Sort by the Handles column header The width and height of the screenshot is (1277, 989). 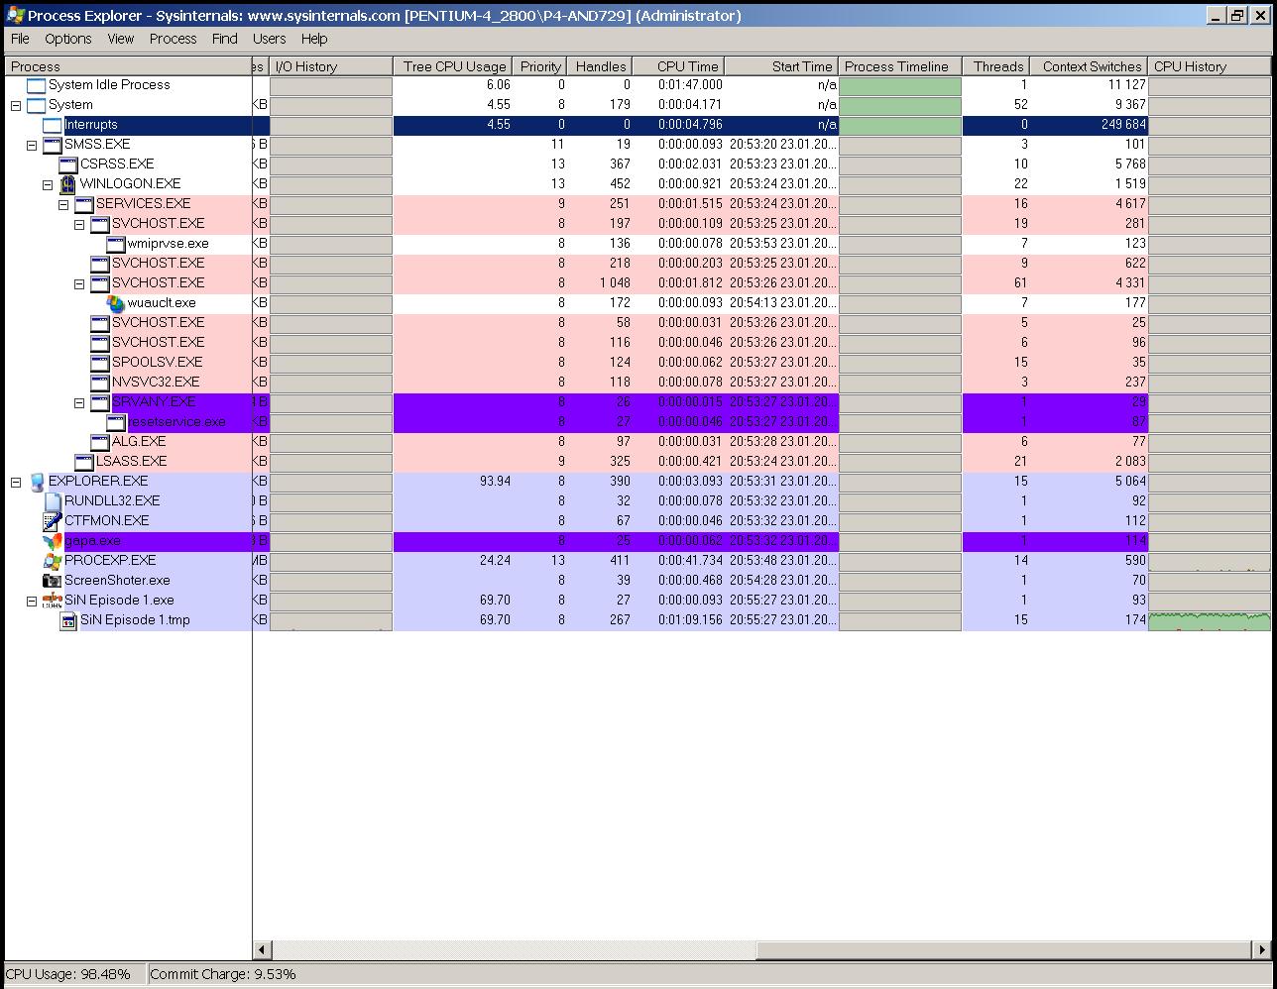599,66
